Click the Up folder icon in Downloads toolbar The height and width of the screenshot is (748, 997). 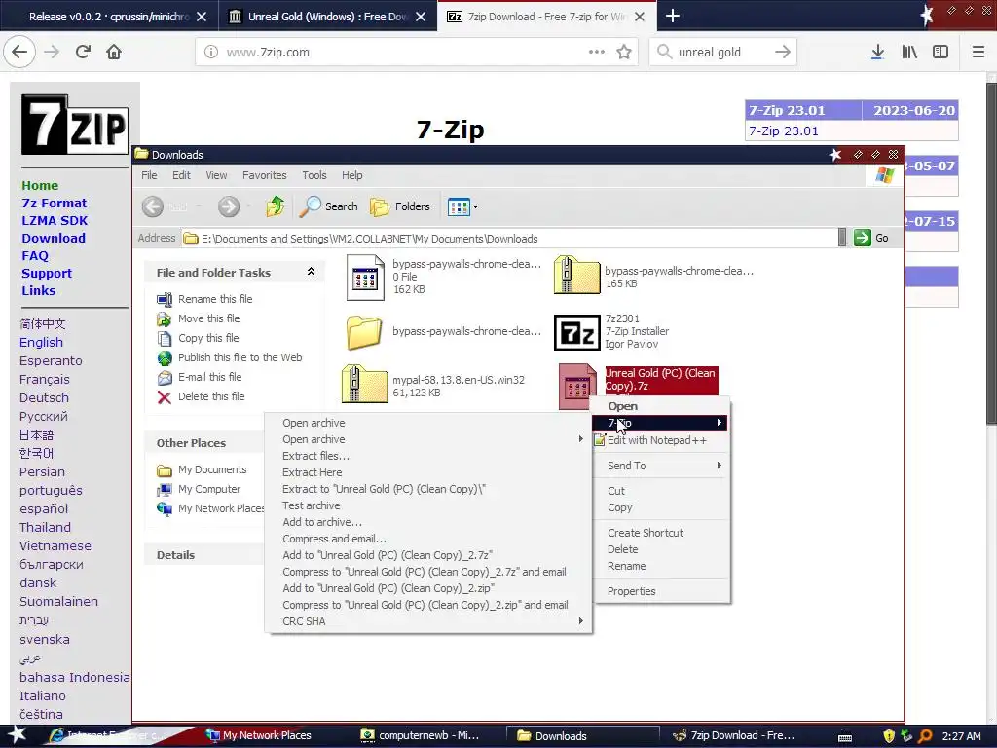click(x=276, y=206)
